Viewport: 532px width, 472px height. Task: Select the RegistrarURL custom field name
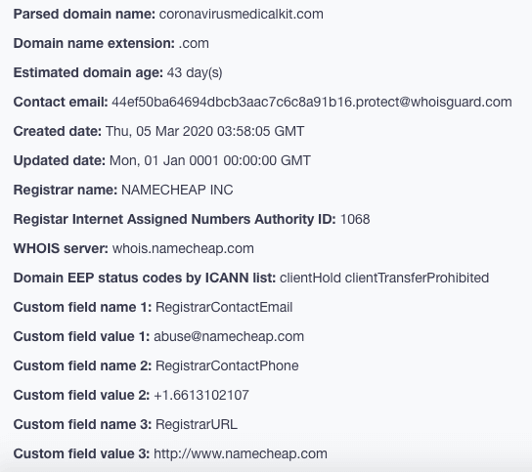coord(197,424)
